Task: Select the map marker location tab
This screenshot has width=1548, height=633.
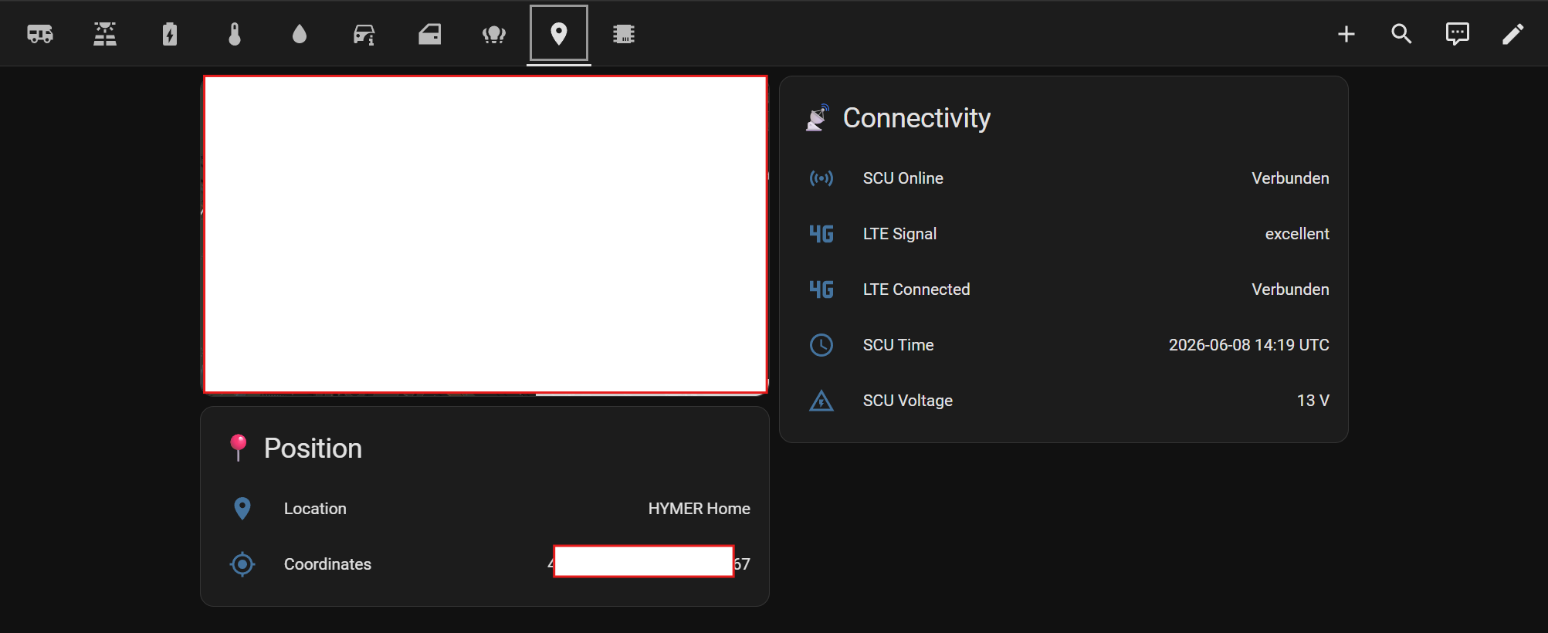Action: coord(559,34)
